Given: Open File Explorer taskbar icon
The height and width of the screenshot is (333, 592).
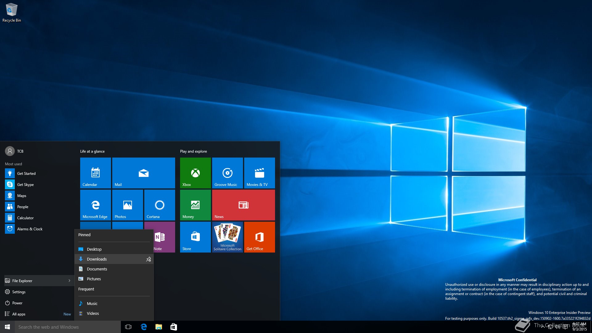Looking at the screenshot, I should [158, 327].
